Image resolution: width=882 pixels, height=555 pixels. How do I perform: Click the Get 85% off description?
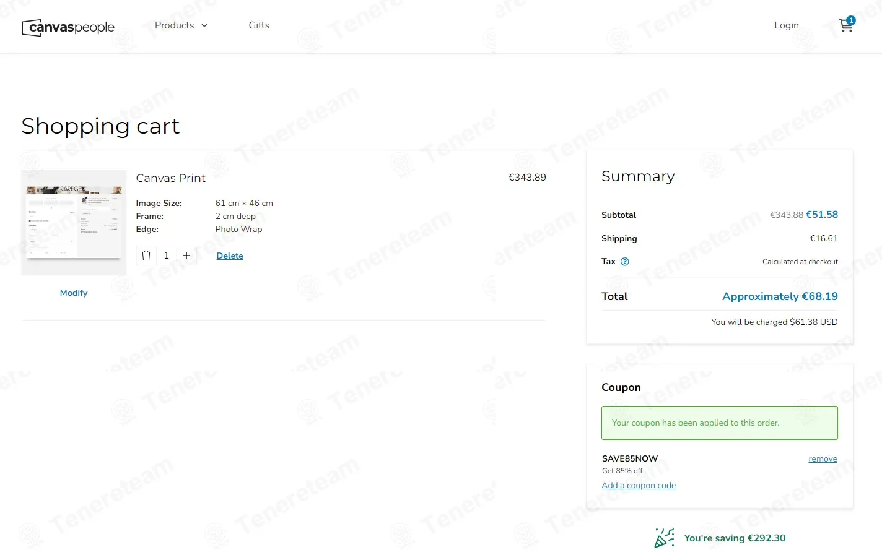point(622,471)
